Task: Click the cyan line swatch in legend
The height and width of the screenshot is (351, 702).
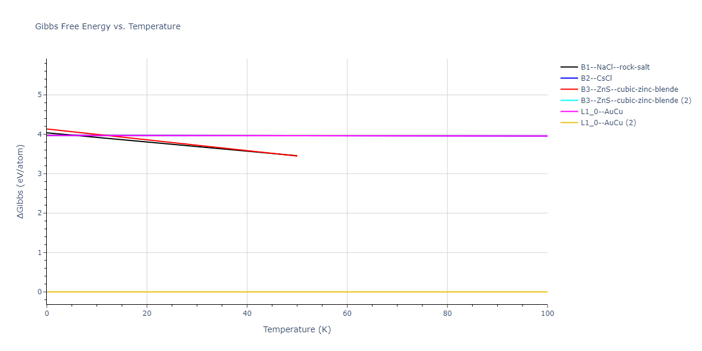Action: coord(569,101)
